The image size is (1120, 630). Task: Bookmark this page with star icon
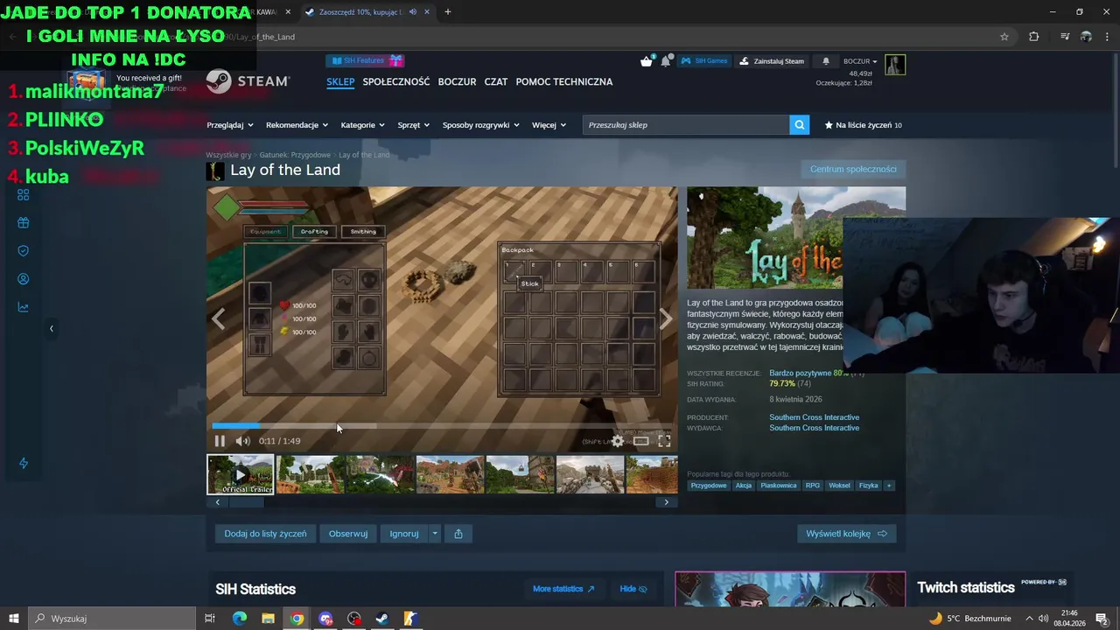[x=1004, y=37]
